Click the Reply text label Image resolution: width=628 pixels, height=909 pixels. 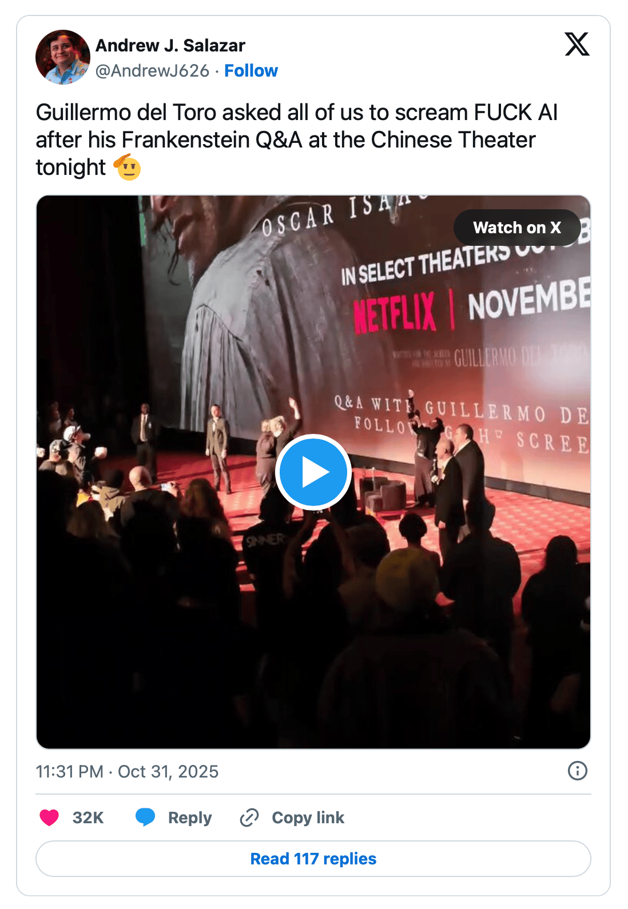pos(189,818)
